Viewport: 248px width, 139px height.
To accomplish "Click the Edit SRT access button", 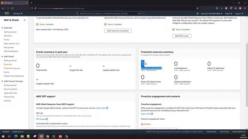I will pyautogui.click(x=182, y=36).
